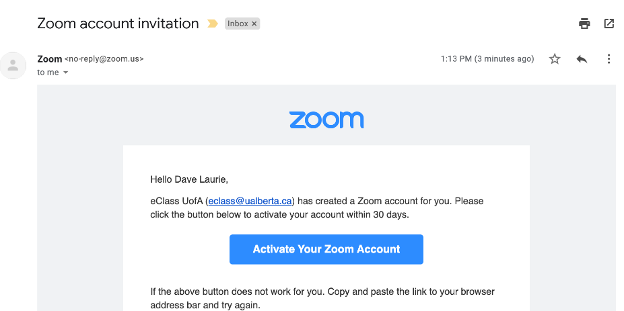
Task: Click the blue Zoom logo in email
Action: 326,120
